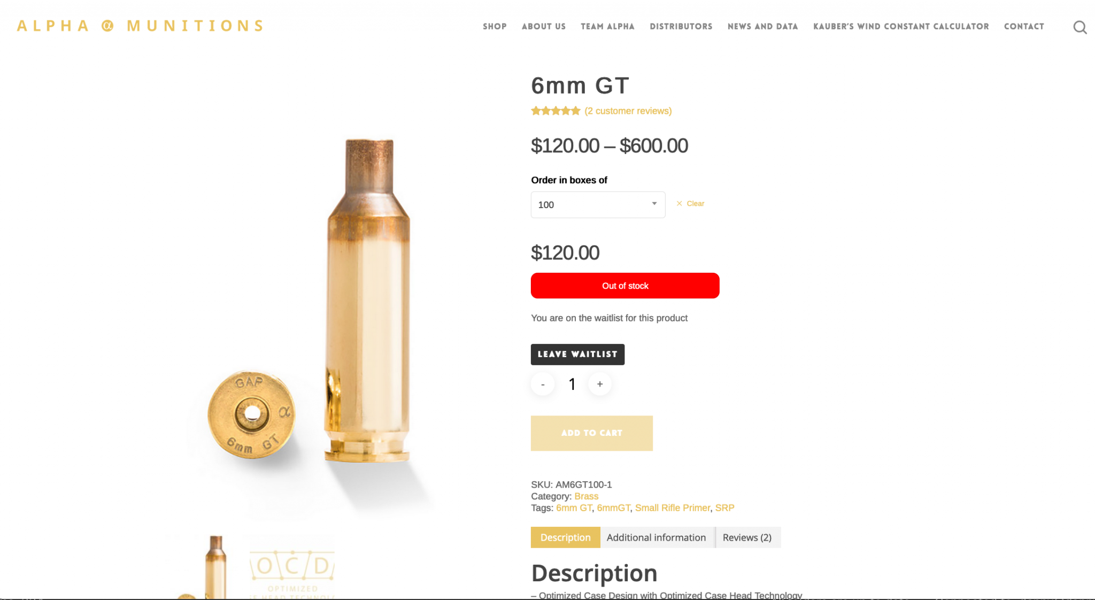Select the OCD technology thumbnail image
This screenshot has width=1095, height=600.
(292, 568)
